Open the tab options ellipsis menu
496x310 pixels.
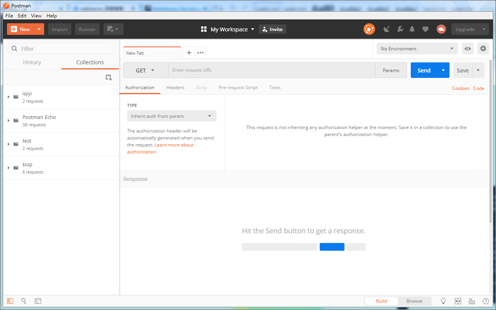click(x=200, y=53)
